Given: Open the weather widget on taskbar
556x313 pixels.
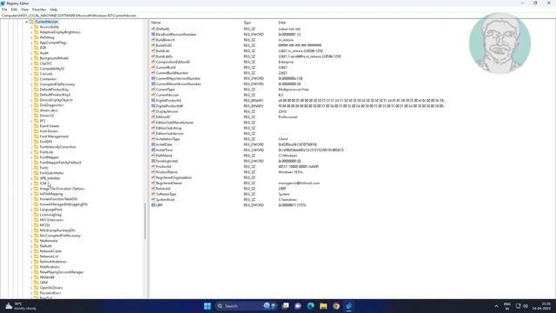Looking at the screenshot, I should 21,306.
